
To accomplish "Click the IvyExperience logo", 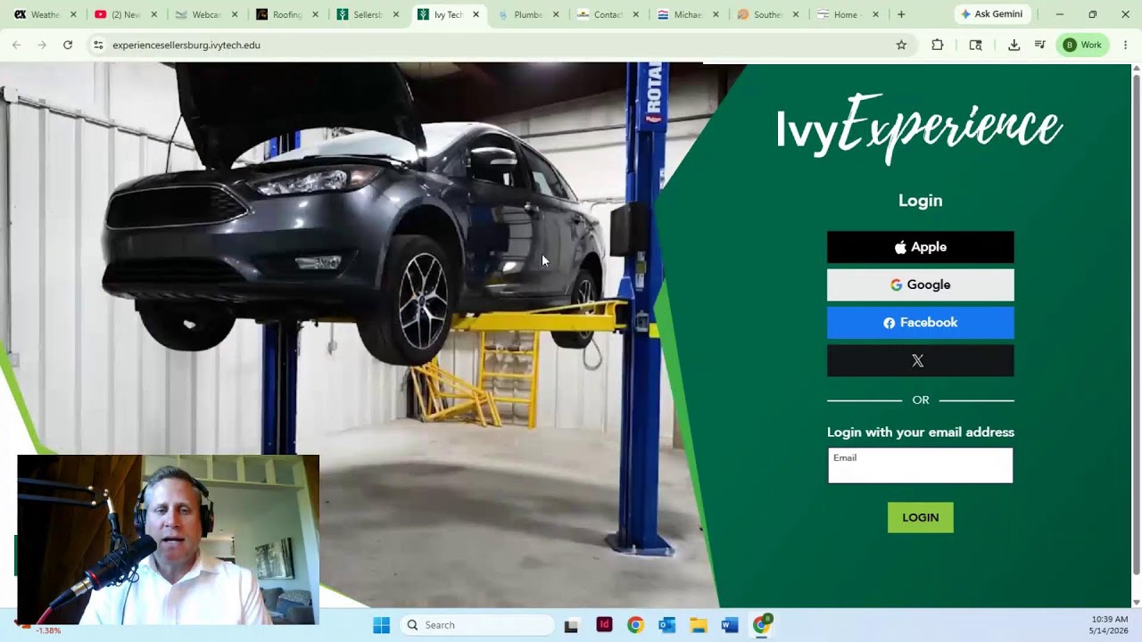I will pos(919,129).
